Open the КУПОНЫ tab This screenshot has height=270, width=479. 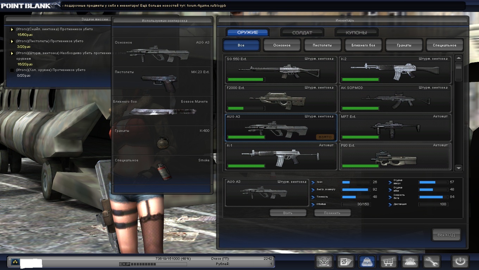click(x=356, y=32)
